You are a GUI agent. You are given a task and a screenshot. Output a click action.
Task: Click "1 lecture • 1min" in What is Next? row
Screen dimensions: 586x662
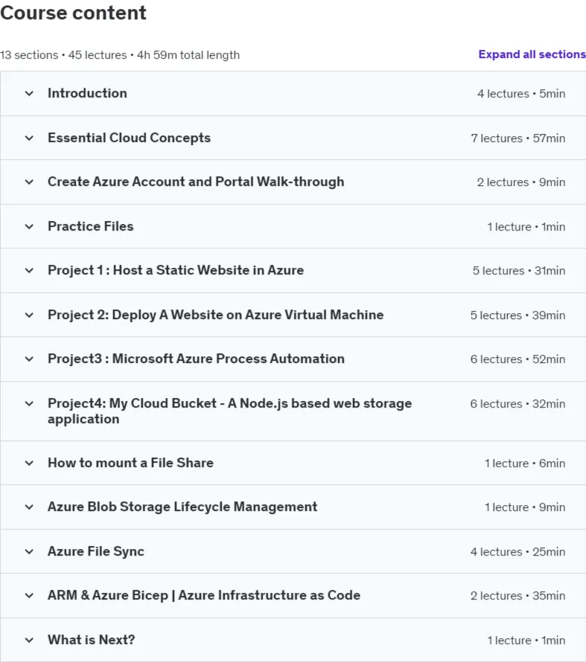pyautogui.click(x=526, y=640)
